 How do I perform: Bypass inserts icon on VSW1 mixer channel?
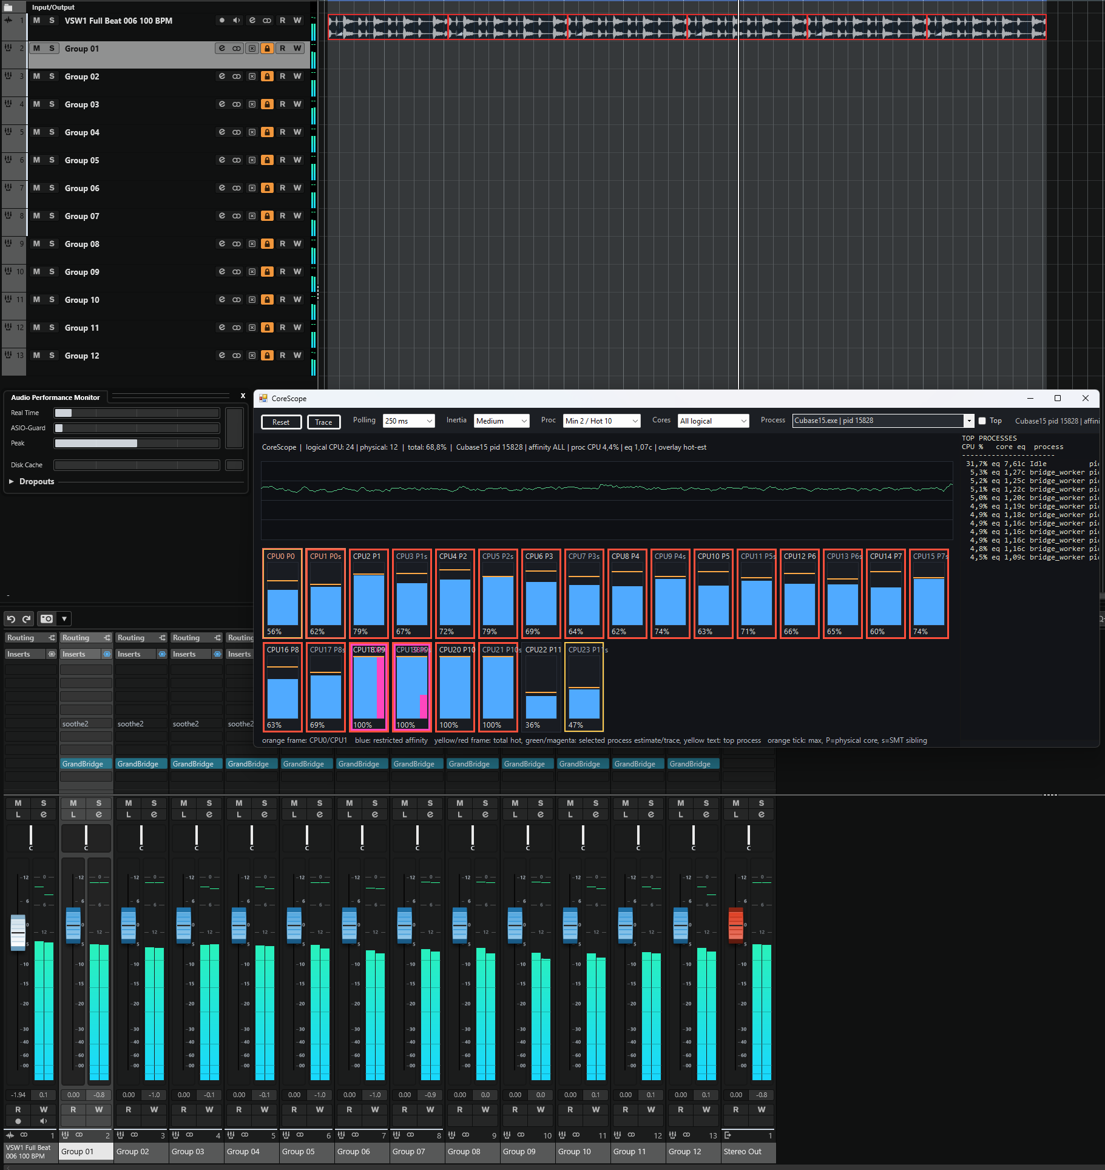[52, 654]
